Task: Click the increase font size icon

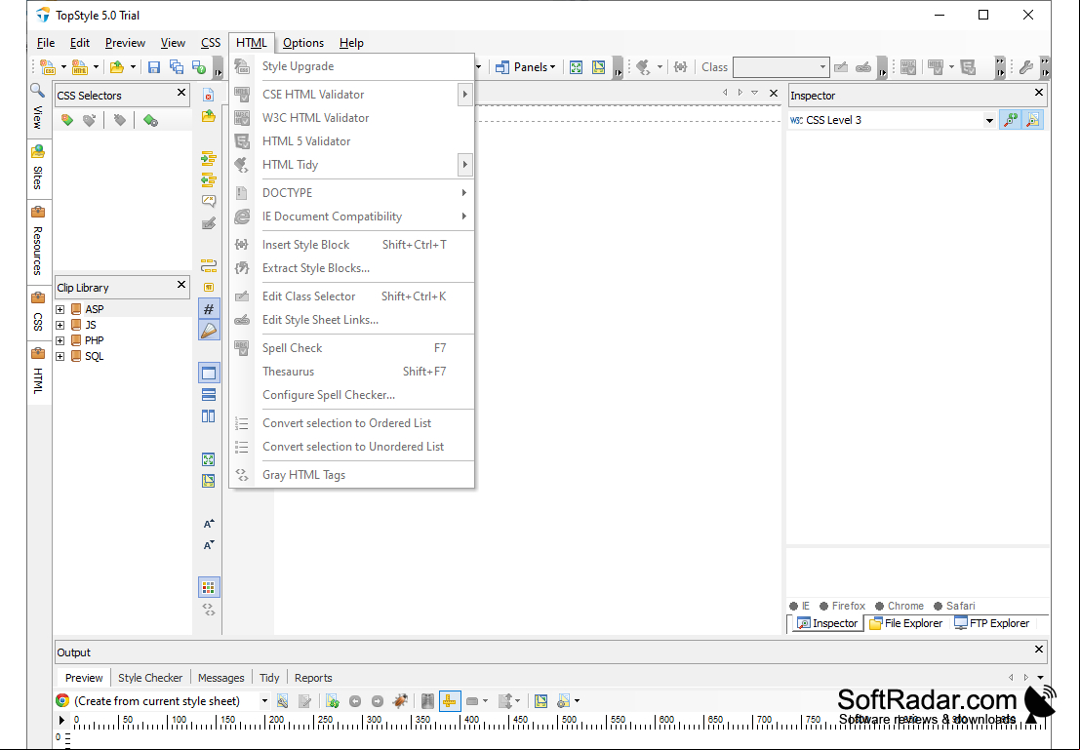Action: tap(209, 524)
